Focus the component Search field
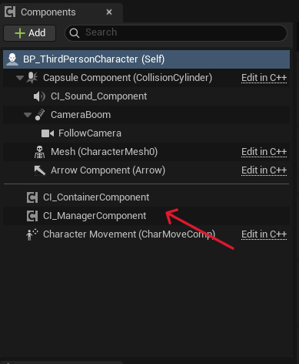 (x=176, y=33)
